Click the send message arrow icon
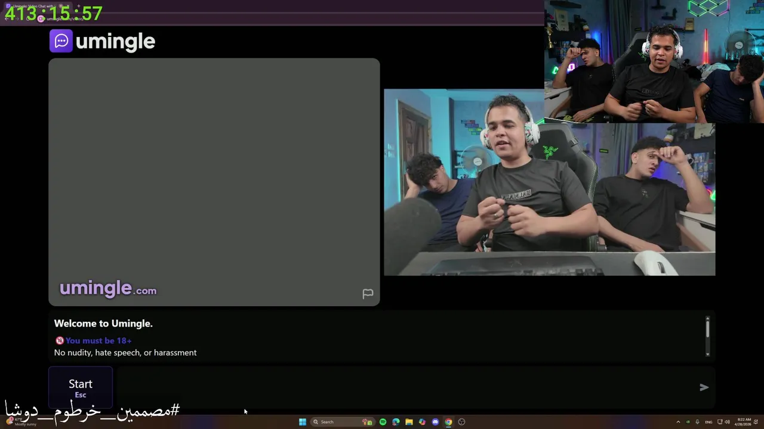This screenshot has height=429, width=764. click(x=704, y=387)
